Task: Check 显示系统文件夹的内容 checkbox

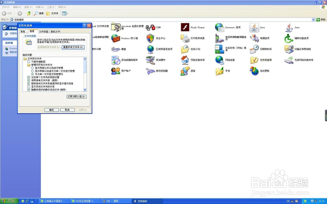Action: 29,86
